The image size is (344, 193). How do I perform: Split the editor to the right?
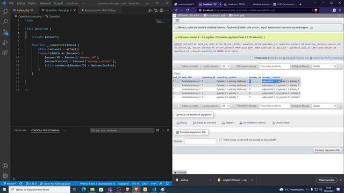tap(161, 10)
